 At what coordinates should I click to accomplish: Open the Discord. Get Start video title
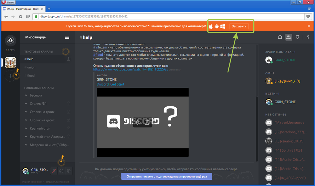tap(111, 84)
